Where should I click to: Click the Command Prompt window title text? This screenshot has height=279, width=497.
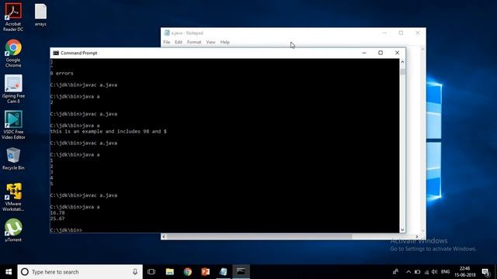79,53
